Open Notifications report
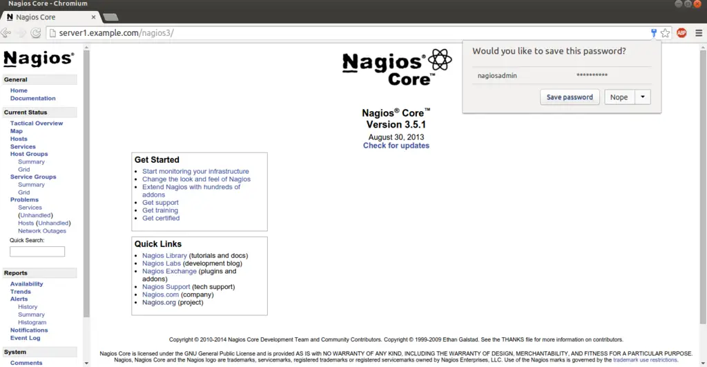The width and height of the screenshot is (707, 367). tap(29, 330)
